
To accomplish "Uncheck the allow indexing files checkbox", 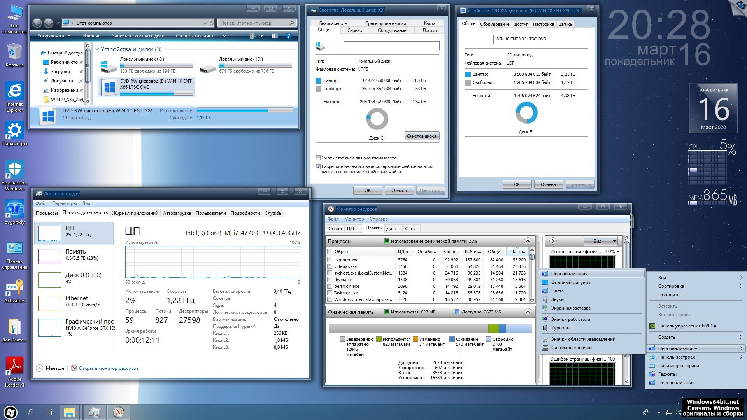I will click(x=318, y=166).
